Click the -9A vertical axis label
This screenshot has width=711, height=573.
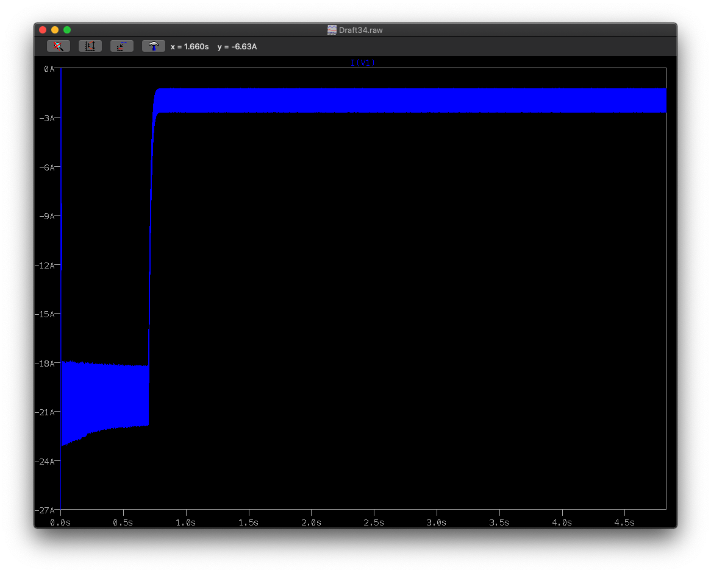pos(47,216)
